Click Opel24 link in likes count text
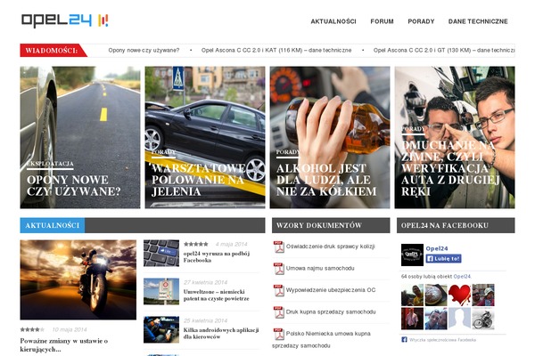The width and height of the screenshot is (535, 356). 462,276
